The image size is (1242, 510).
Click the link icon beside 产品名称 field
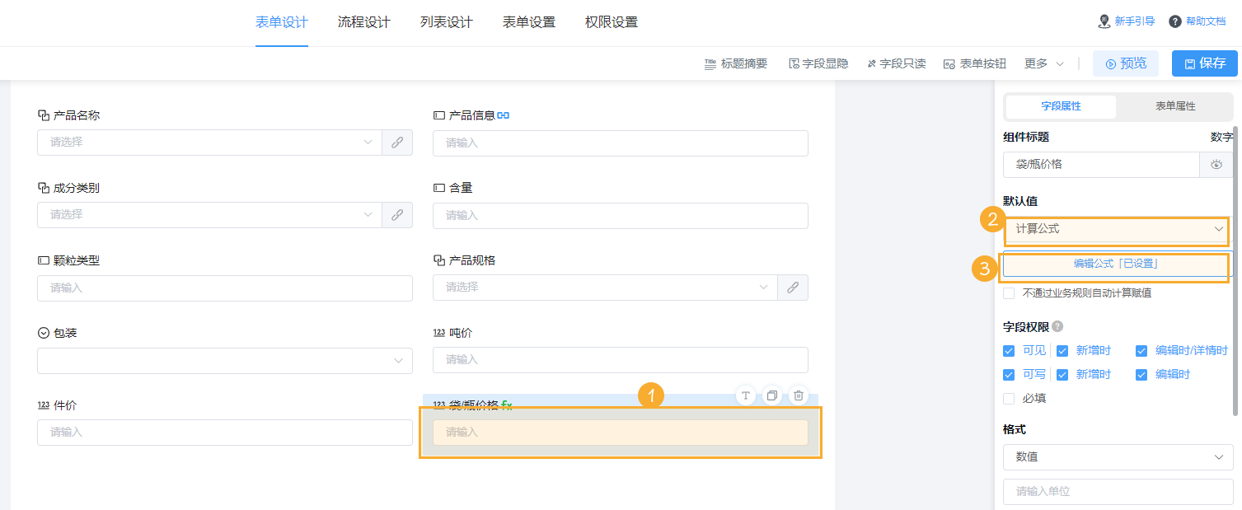tap(396, 142)
